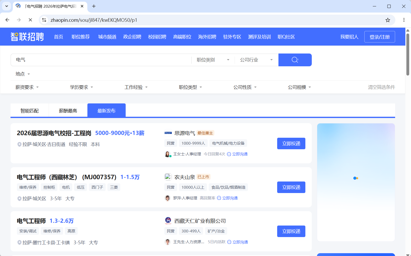
Task: Open 职位推荐 menu item
Action: coord(81,37)
